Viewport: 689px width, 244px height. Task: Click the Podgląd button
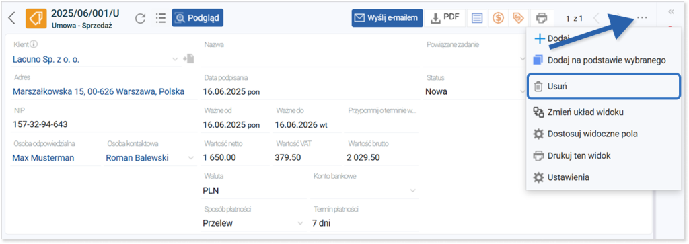coord(197,18)
